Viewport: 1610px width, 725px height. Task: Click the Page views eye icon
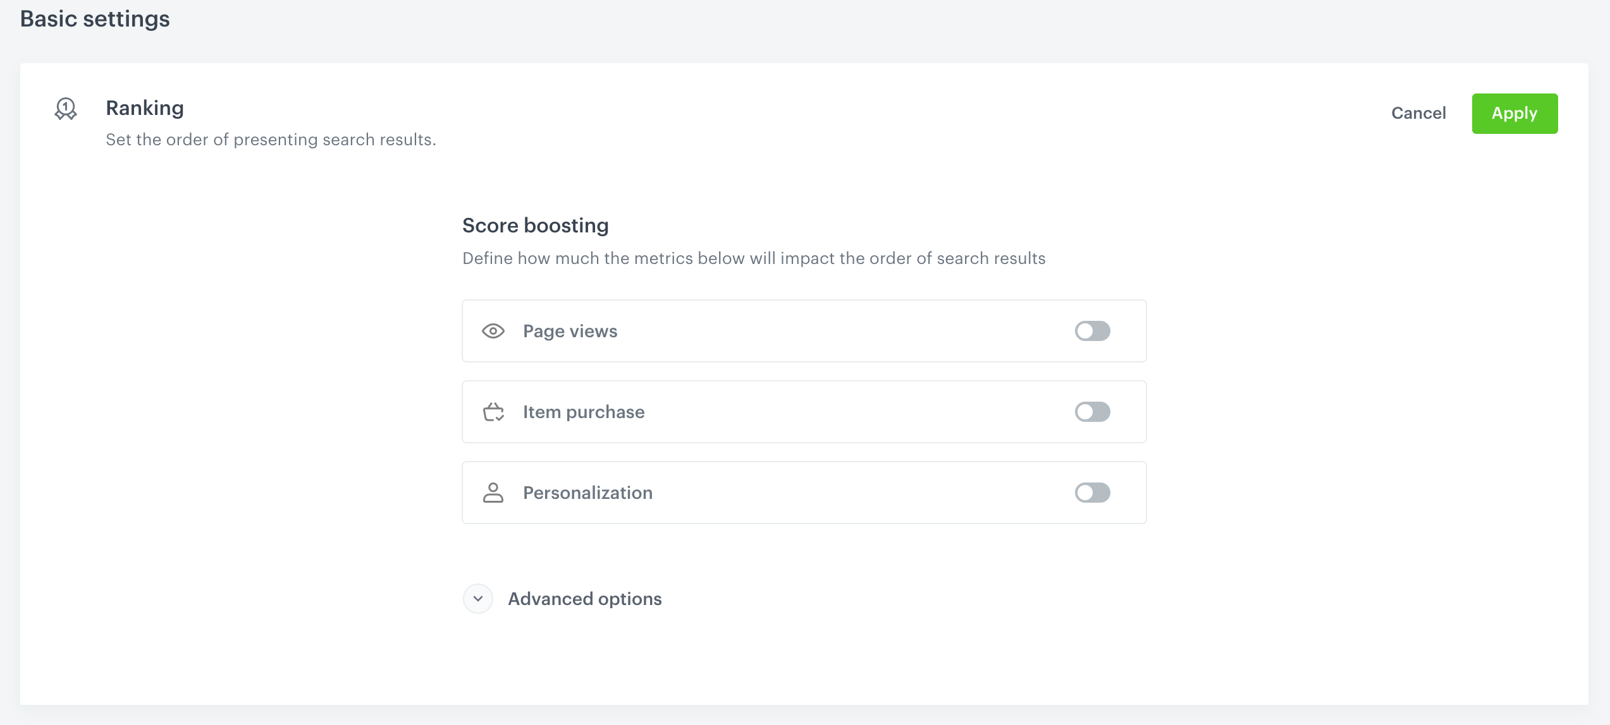[x=493, y=331]
